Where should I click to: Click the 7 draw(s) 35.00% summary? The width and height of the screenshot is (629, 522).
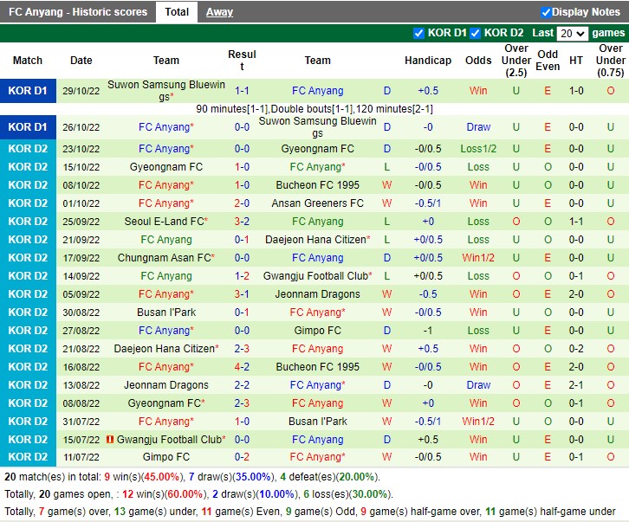pyautogui.click(x=230, y=477)
